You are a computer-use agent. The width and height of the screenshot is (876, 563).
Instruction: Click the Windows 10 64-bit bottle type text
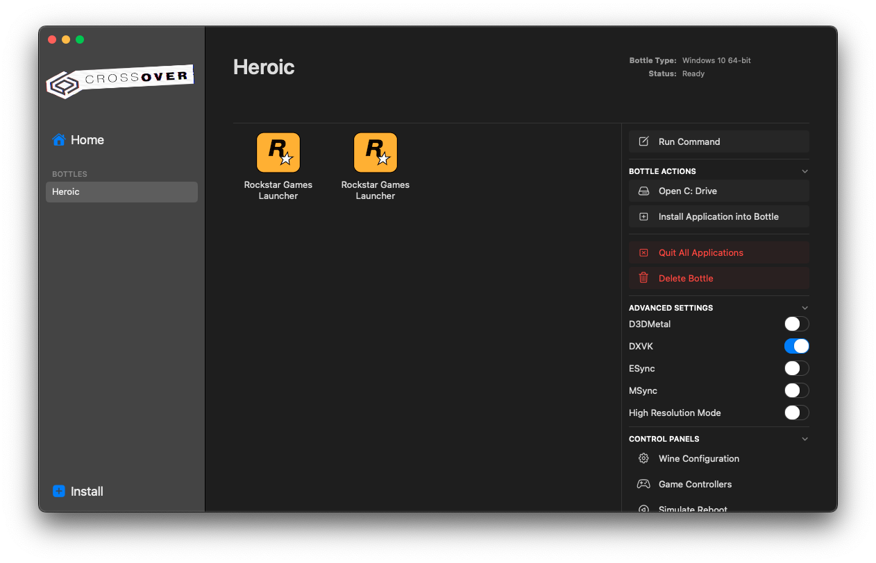(x=716, y=60)
